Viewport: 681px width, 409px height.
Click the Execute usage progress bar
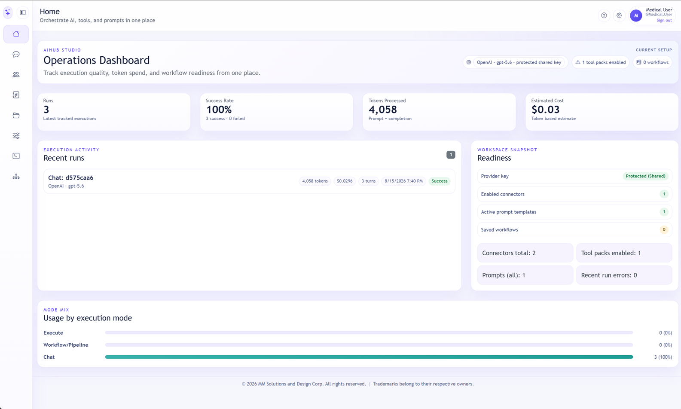click(369, 333)
